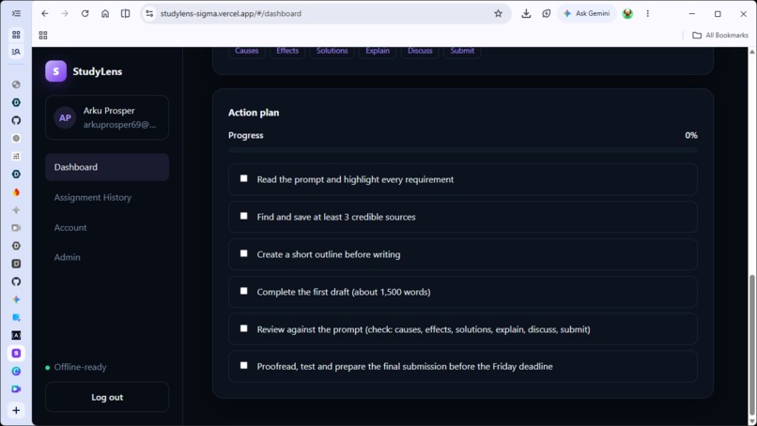Check "Read the prompt and highlight" task

244,178
